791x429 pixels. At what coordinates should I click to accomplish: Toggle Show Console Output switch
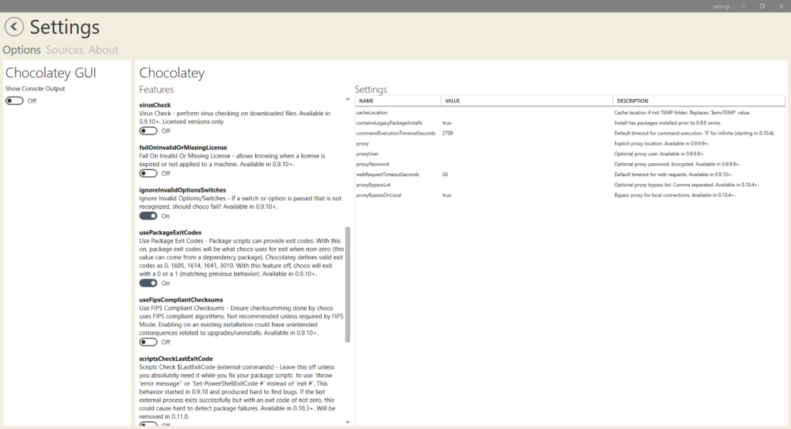click(15, 101)
